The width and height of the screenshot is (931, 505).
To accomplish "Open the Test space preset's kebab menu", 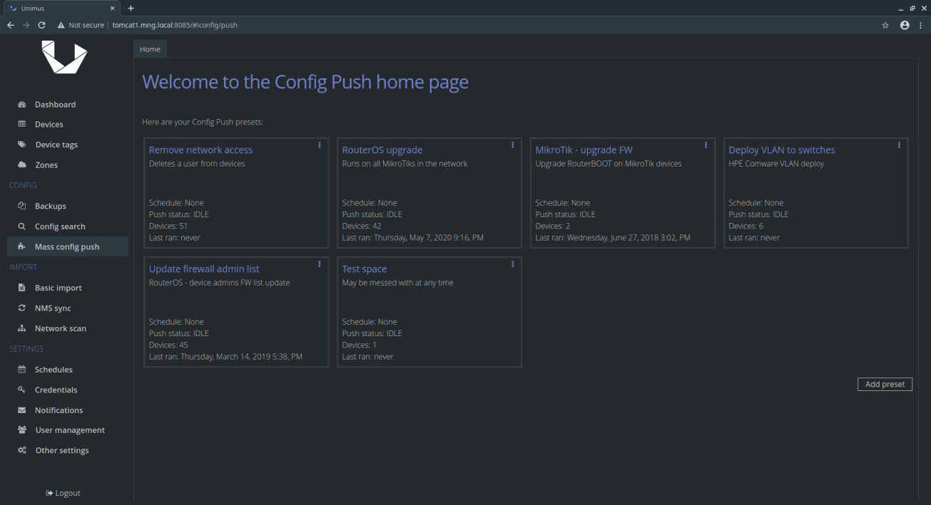I will [512, 264].
